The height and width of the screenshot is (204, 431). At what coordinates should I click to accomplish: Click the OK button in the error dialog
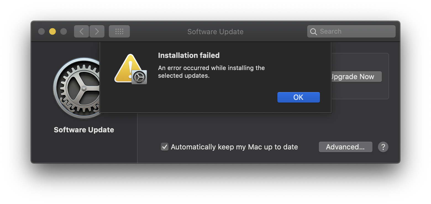(x=298, y=97)
